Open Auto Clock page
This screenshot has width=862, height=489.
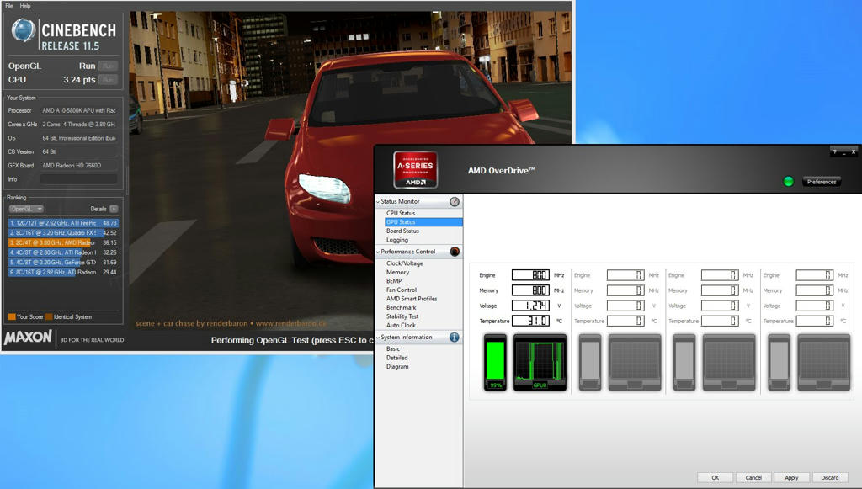(x=401, y=325)
